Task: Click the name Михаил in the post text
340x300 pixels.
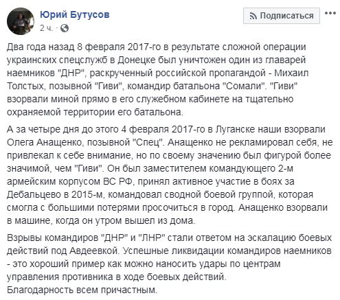Action: (x=291, y=73)
